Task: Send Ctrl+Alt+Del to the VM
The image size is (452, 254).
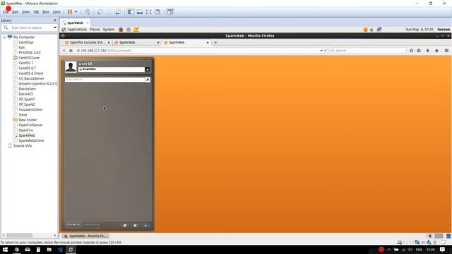Action: click(88, 12)
